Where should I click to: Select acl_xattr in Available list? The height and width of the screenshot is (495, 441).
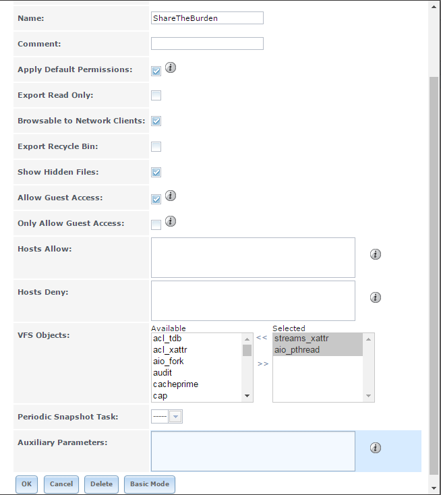(170, 350)
